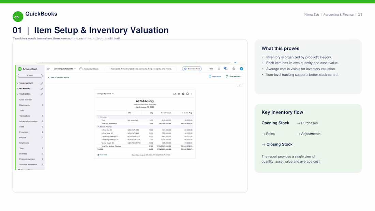Image resolution: width=375 pixels, height=211 pixels.
Task: Click the Add note link
Action: tap(102, 155)
